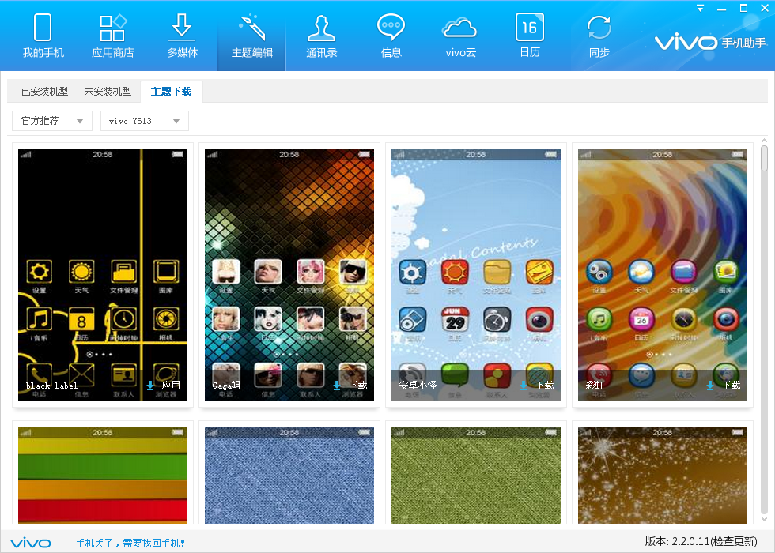Viewport: 775px width, 553px height.
Task: Select 主题编辑 theme editor in toolbar
Action: [x=251, y=36]
